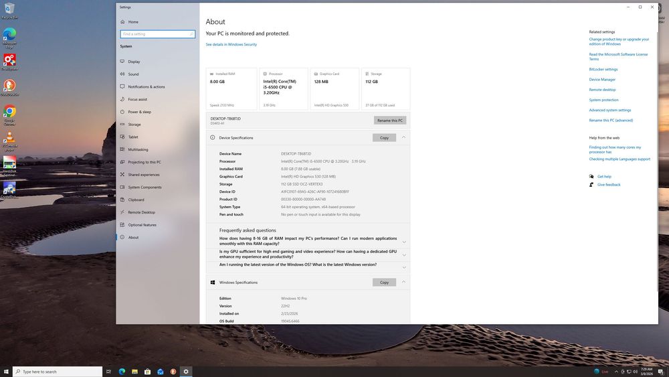
Task: Select the Hard Disk Sentinel desktop shortcut
Action: pyautogui.click(x=9, y=167)
